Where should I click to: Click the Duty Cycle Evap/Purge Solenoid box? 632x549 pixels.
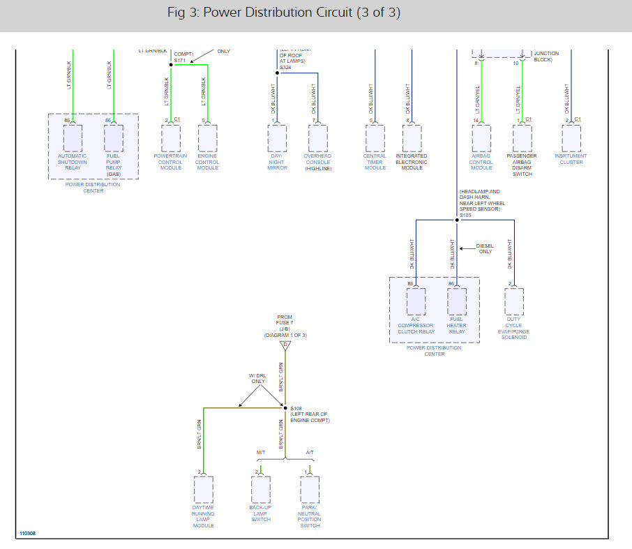tap(514, 301)
